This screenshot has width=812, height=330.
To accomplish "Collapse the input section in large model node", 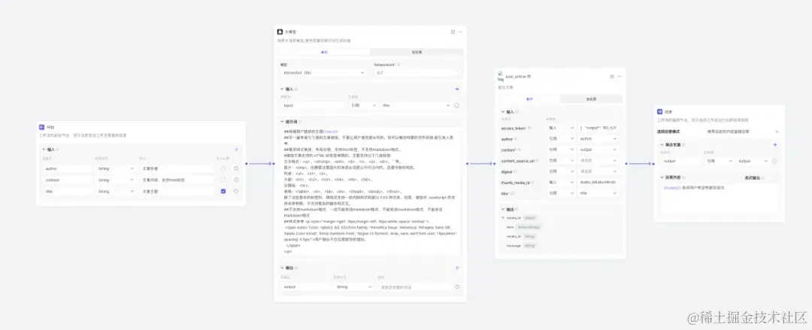I will pyautogui.click(x=282, y=89).
